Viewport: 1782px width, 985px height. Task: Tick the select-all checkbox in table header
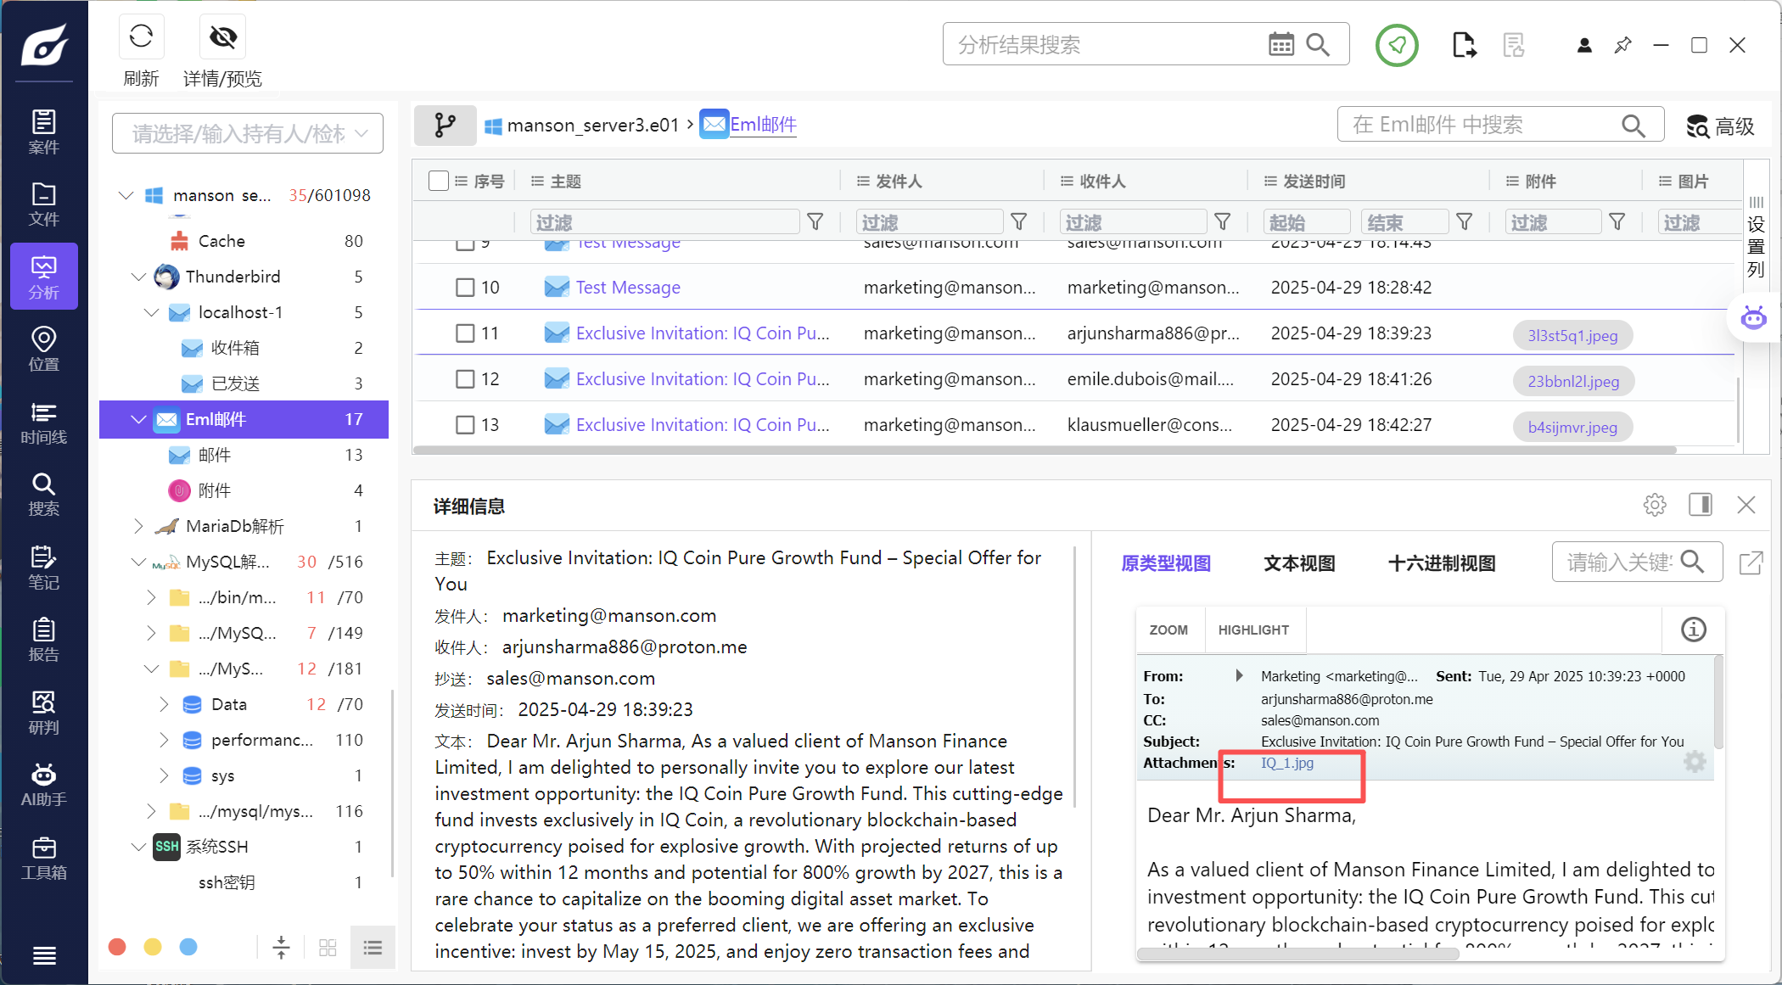(439, 181)
